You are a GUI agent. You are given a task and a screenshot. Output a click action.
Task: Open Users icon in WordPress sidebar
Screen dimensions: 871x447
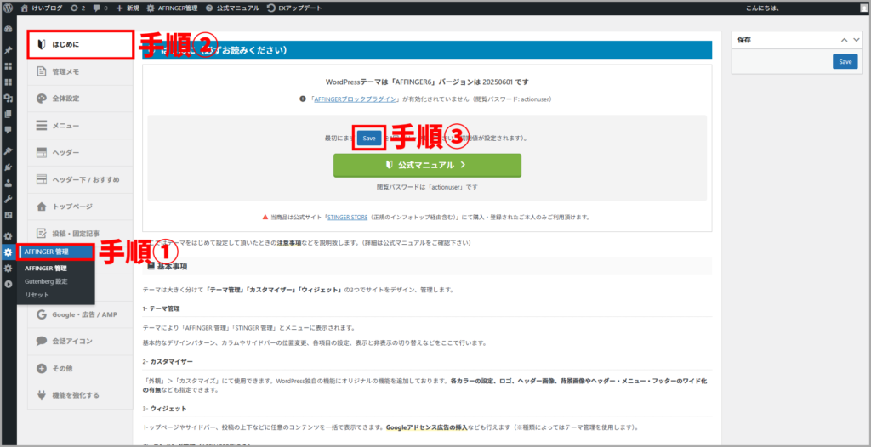(8, 183)
